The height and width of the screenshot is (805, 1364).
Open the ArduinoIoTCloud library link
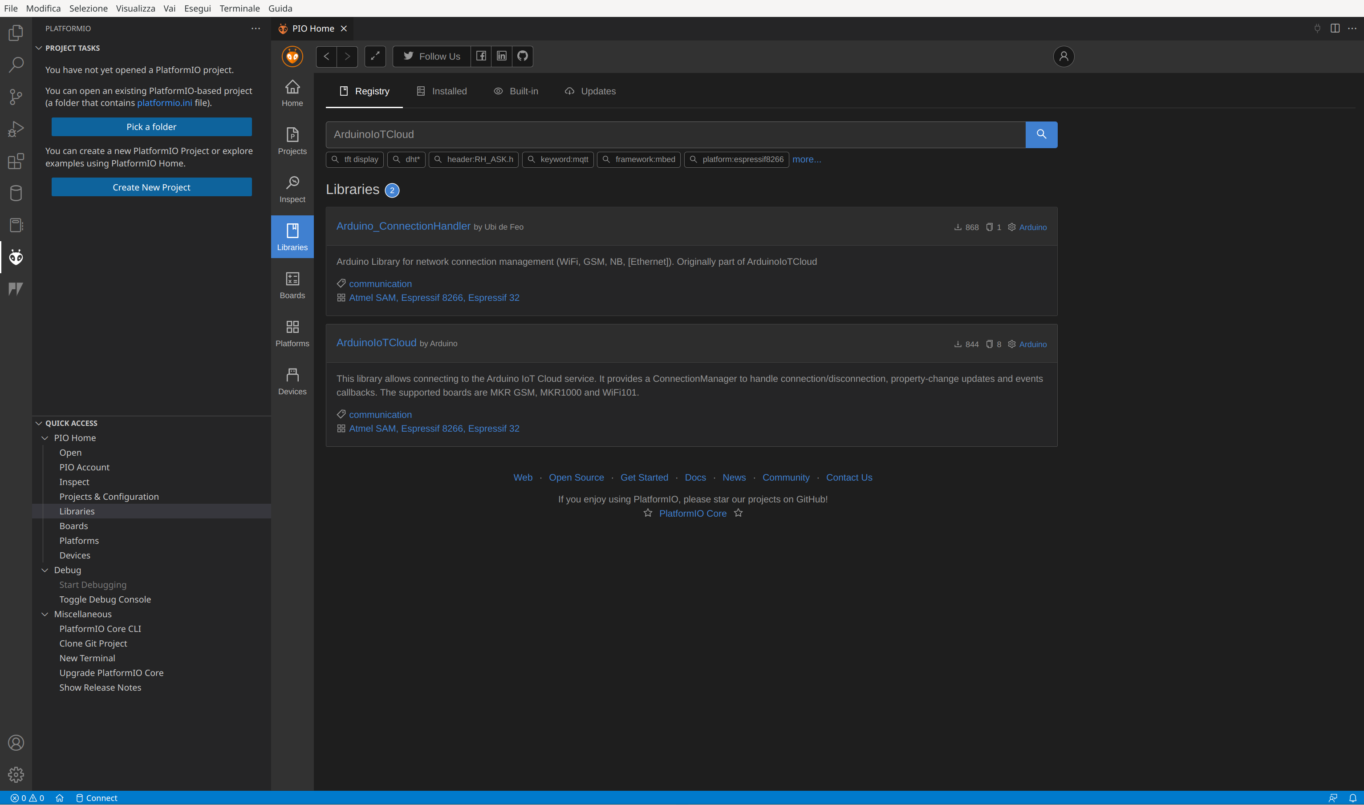coord(376,342)
